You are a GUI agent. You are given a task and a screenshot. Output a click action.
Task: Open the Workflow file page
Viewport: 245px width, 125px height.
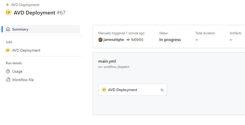[23, 80]
